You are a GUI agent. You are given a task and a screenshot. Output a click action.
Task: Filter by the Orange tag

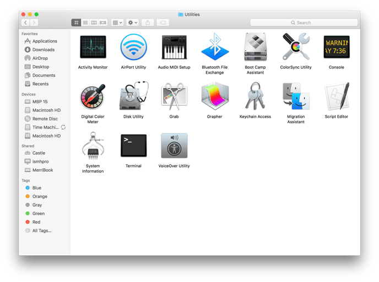point(44,196)
